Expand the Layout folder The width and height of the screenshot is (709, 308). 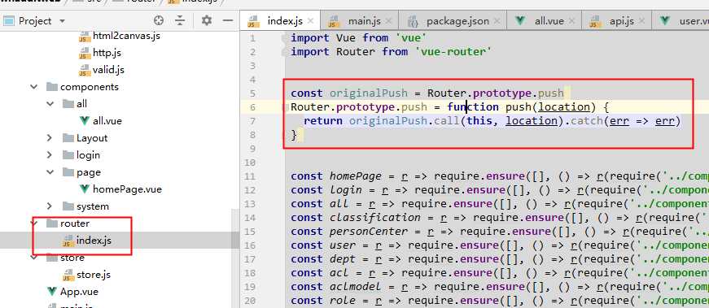50,138
